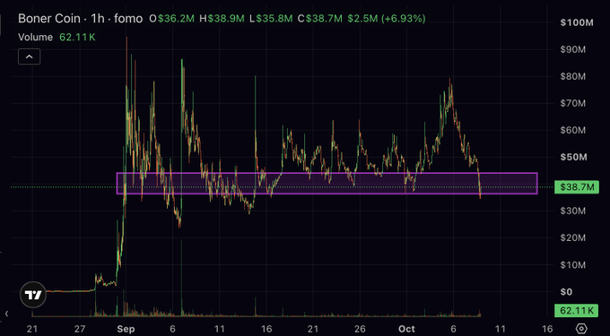Click the low value L$35.8M

coord(271,18)
